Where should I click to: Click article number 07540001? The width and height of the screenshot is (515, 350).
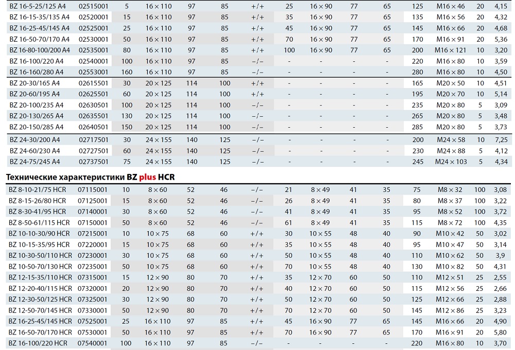(93, 343)
